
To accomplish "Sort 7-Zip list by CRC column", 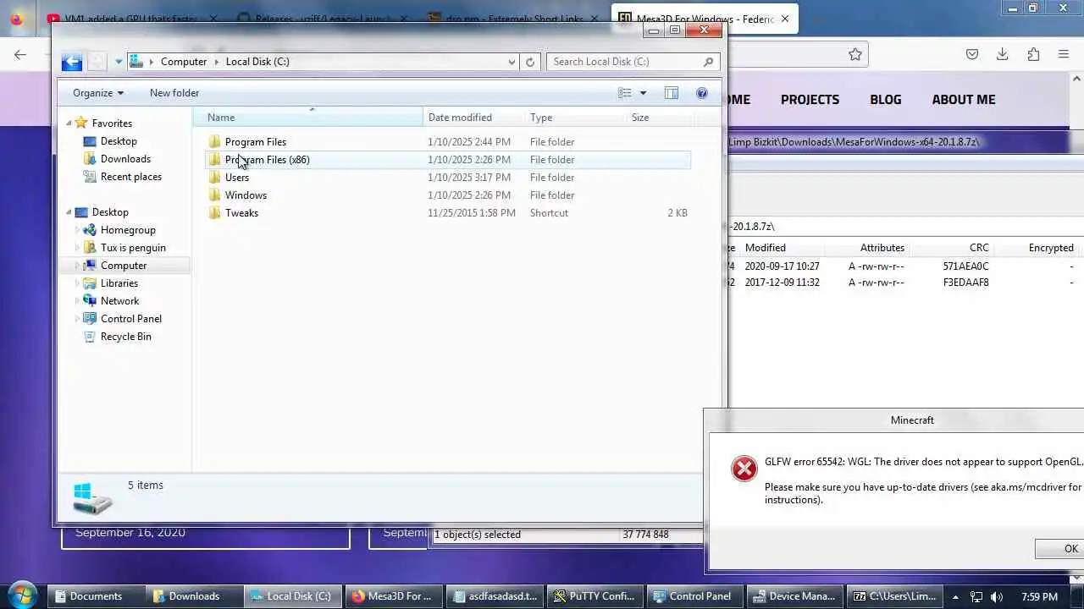I will (x=979, y=248).
